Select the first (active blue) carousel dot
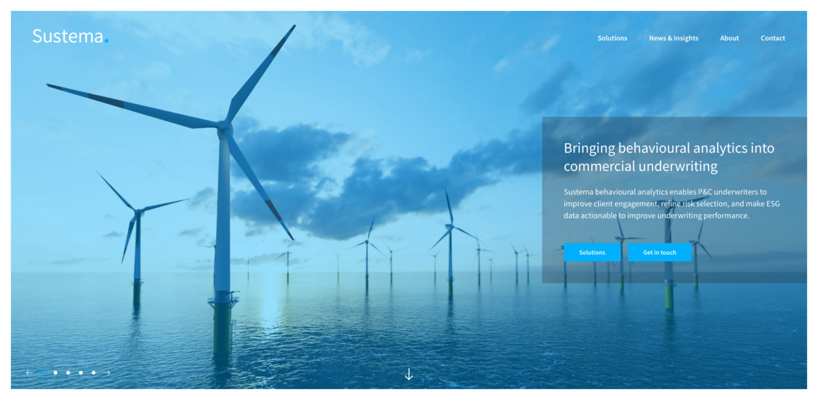 [42, 373]
